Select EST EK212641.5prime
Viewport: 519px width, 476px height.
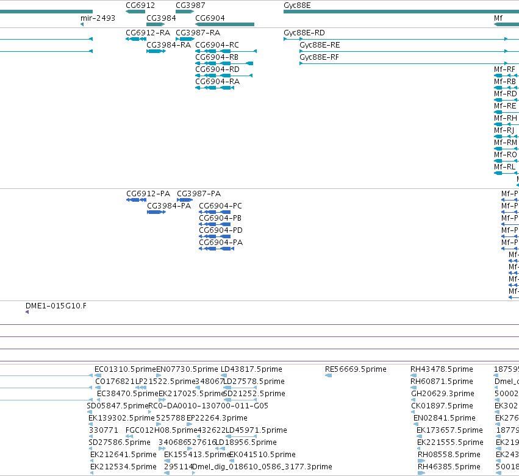point(123,455)
